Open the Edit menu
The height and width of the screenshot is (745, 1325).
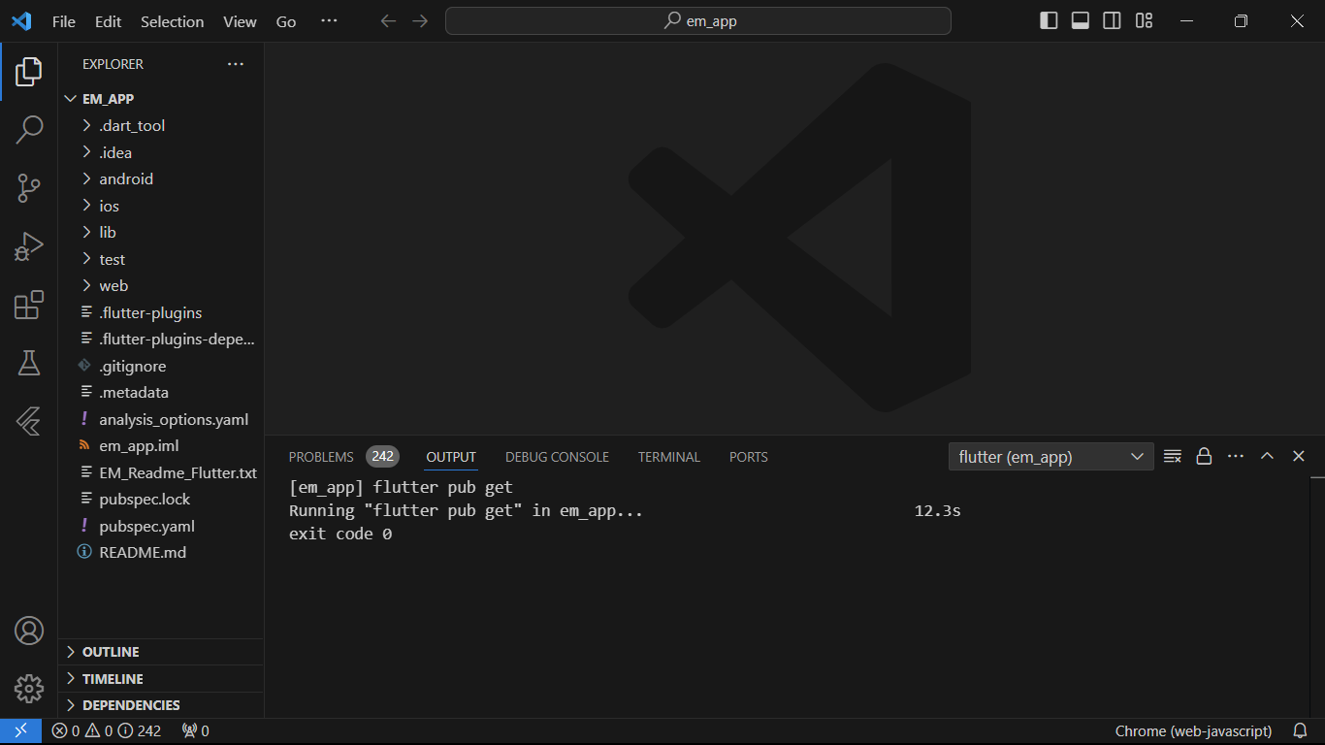(109, 21)
